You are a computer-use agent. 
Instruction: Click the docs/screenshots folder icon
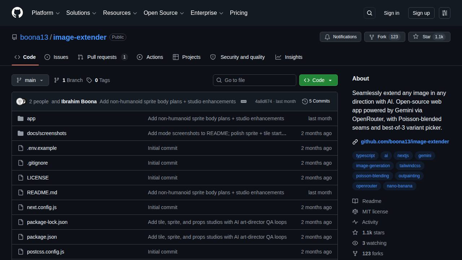click(x=21, y=133)
